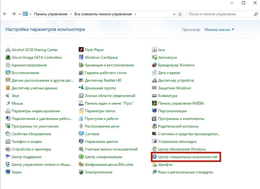Open Alcohol iSCSI Sharing Center icon
Image resolution: width=260 pixels, height=189 pixels.
[x=8, y=50]
